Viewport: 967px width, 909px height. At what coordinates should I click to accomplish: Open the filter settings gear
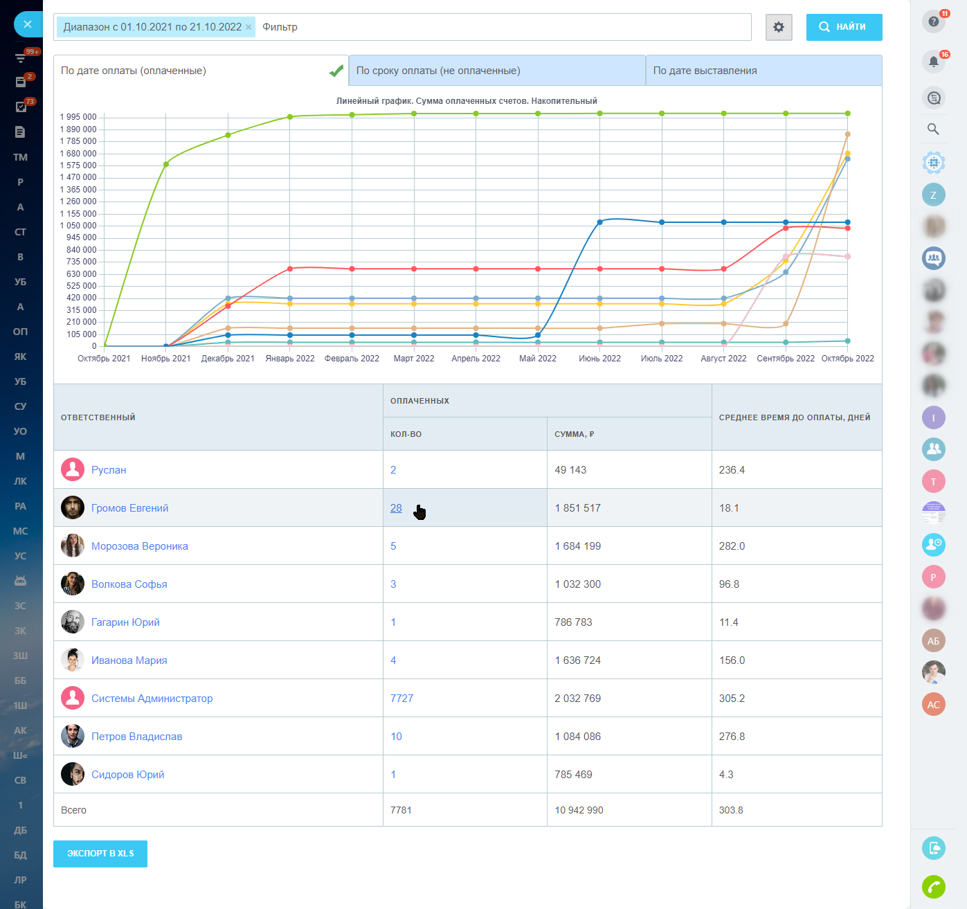pos(779,27)
